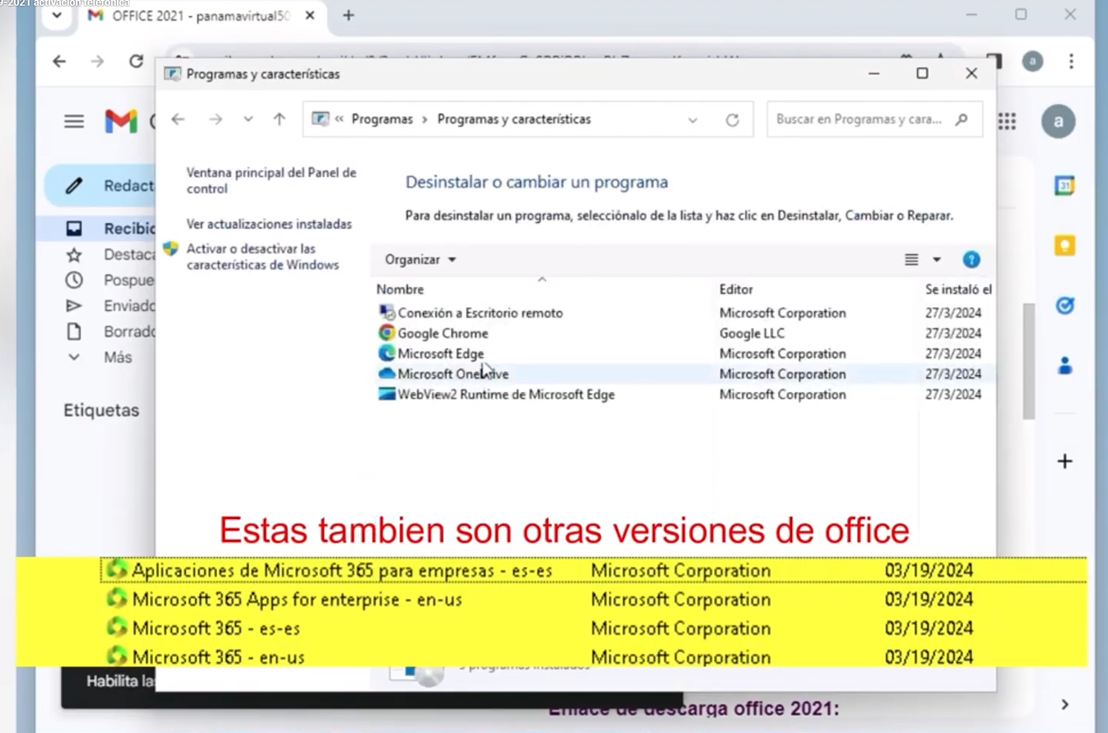Click the Gmail logo
The image size is (1108, 733).
[121, 121]
